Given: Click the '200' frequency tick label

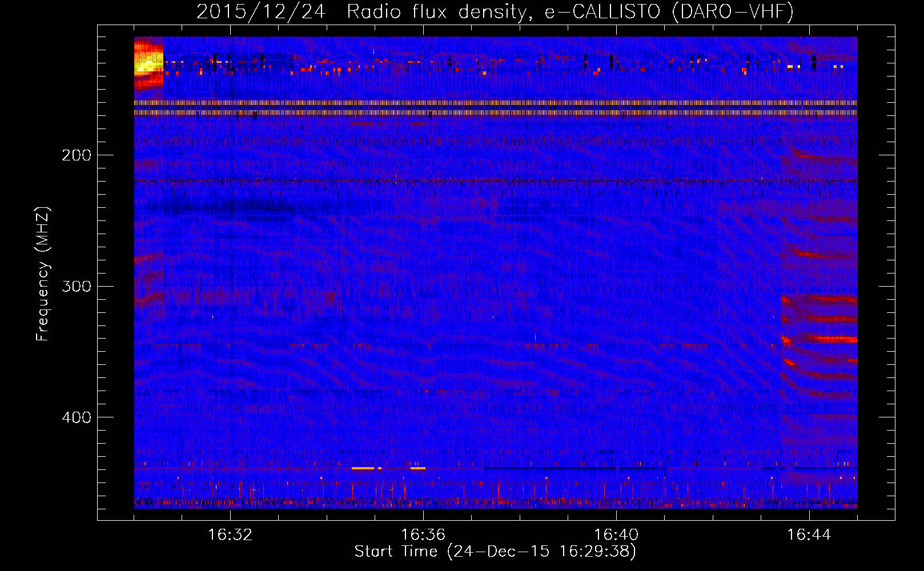Looking at the screenshot, I should (x=77, y=155).
